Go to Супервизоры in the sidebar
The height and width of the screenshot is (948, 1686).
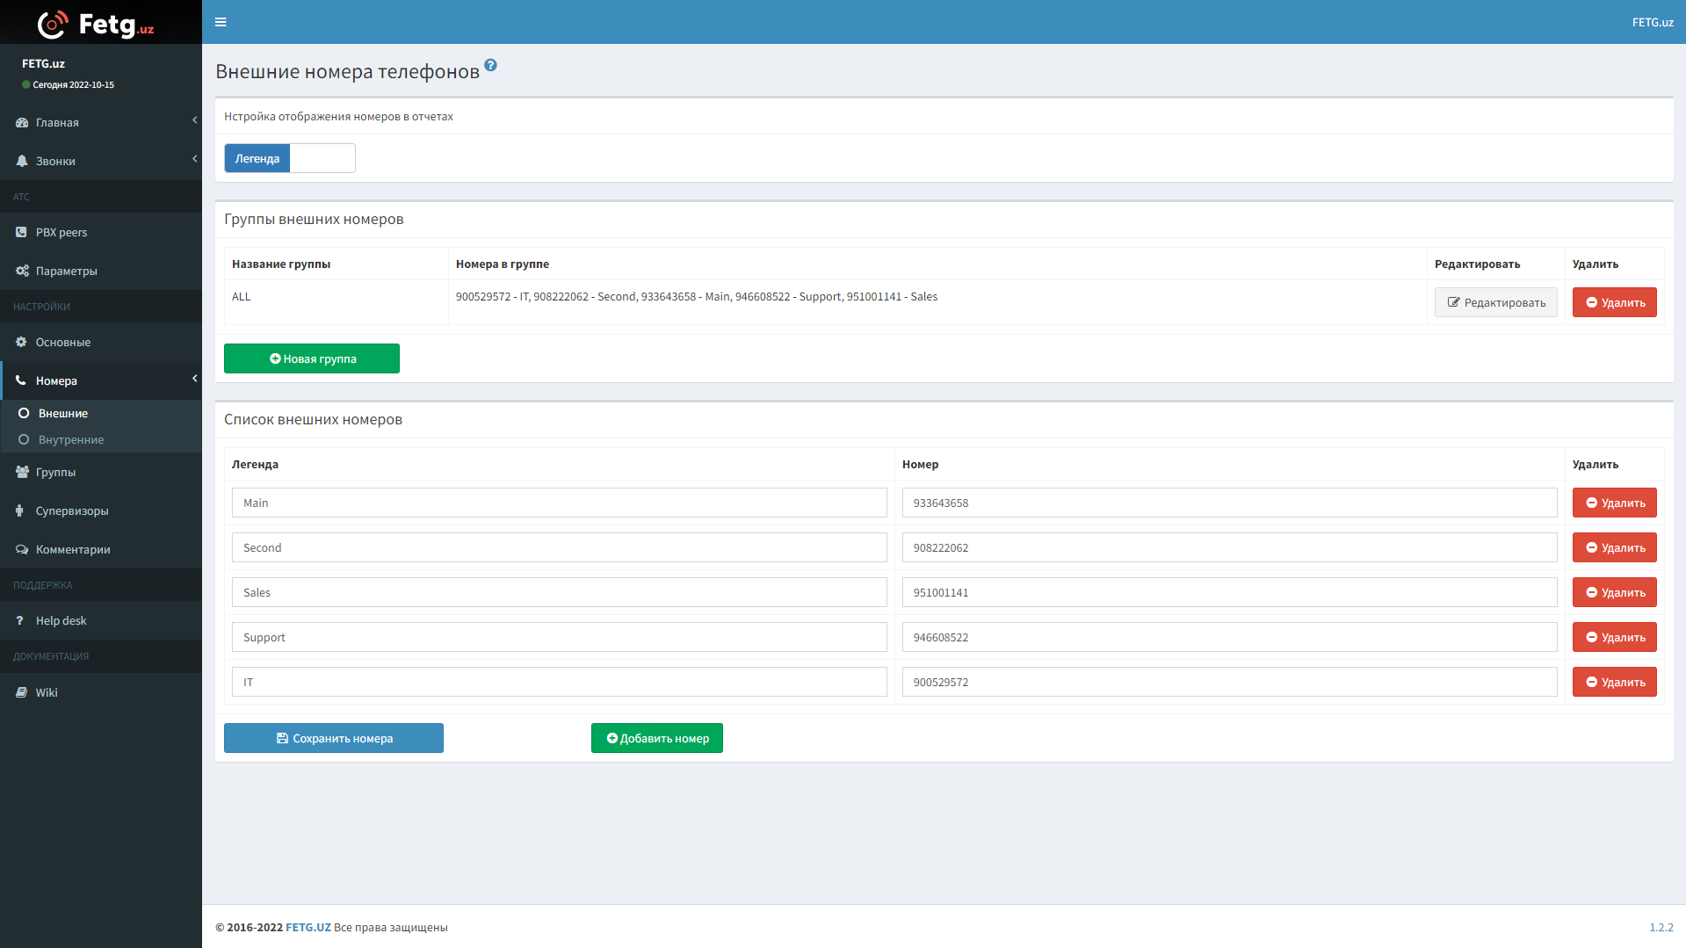(72, 511)
